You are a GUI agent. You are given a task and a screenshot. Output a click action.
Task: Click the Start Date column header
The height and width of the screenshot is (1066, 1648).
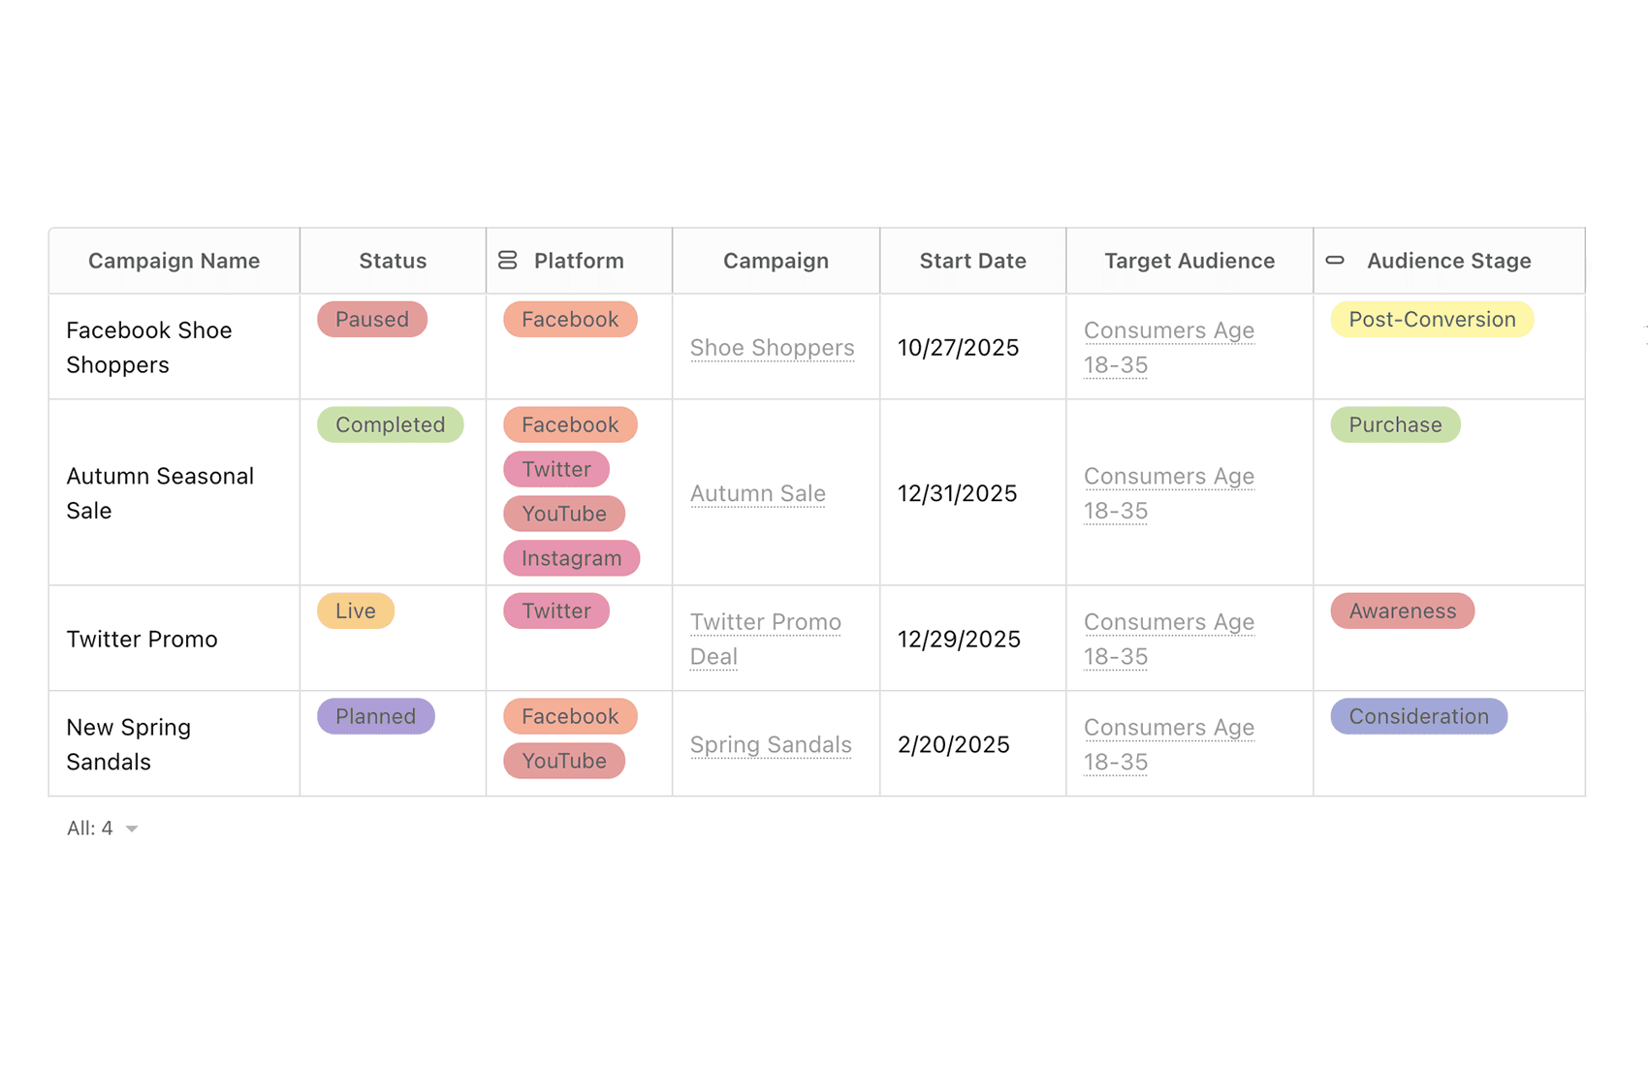coord(972,261)
